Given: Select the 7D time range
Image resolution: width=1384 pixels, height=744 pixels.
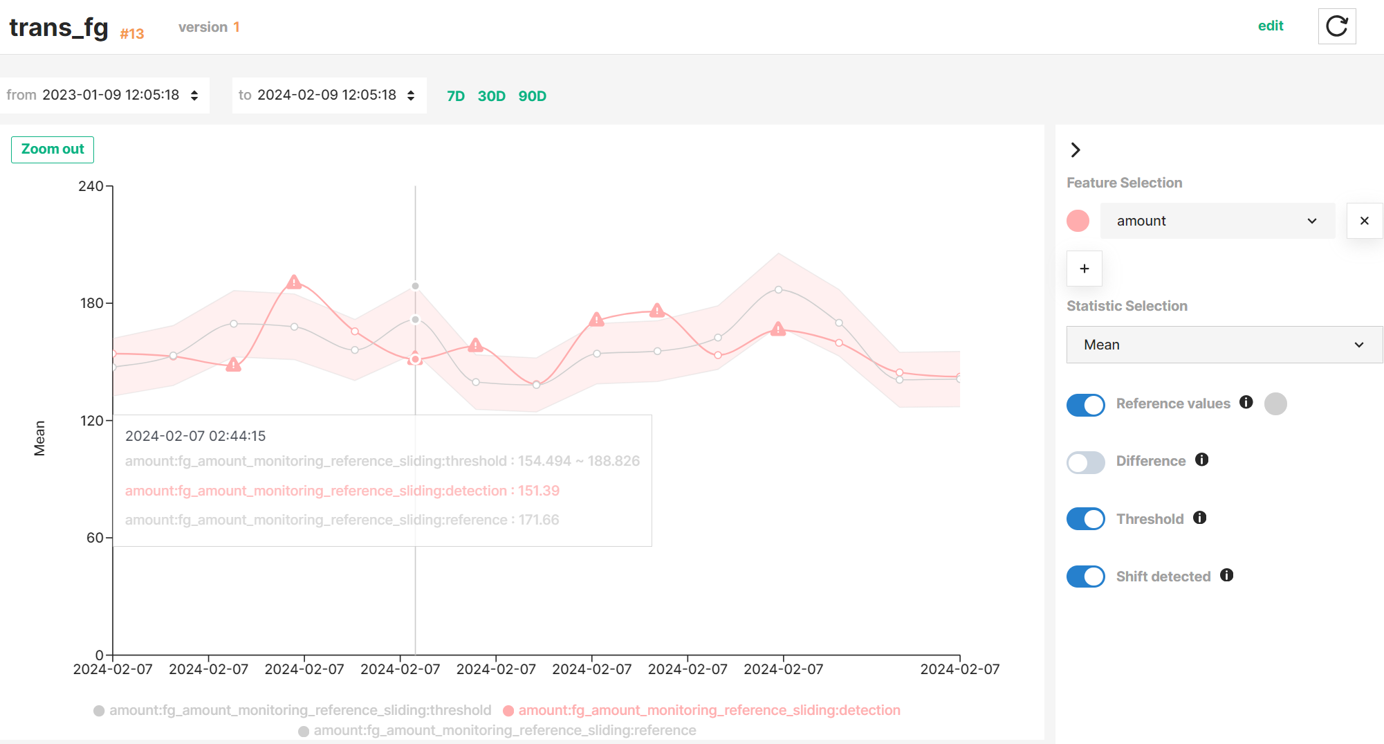Looking at the screenshot, I should 456,96.
